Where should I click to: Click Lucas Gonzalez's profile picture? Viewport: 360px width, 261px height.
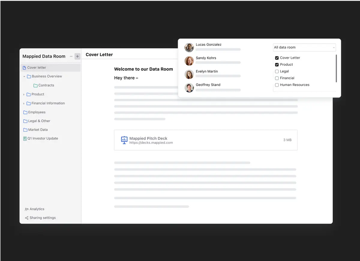click(x=189, y=47)
